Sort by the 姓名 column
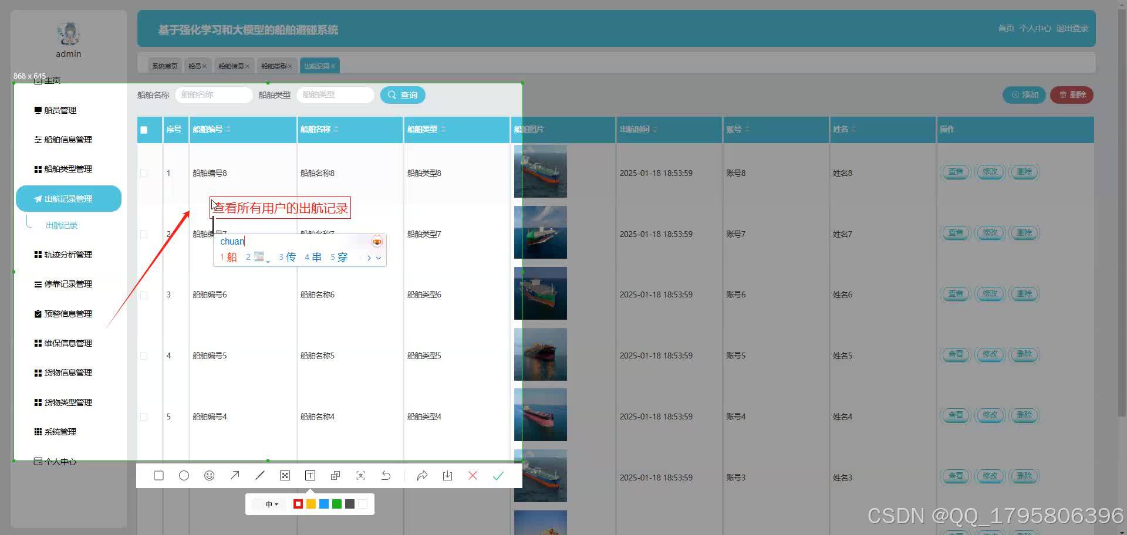Image resolution: width=1127 pixels, height=535 pixels. point(854,129)
